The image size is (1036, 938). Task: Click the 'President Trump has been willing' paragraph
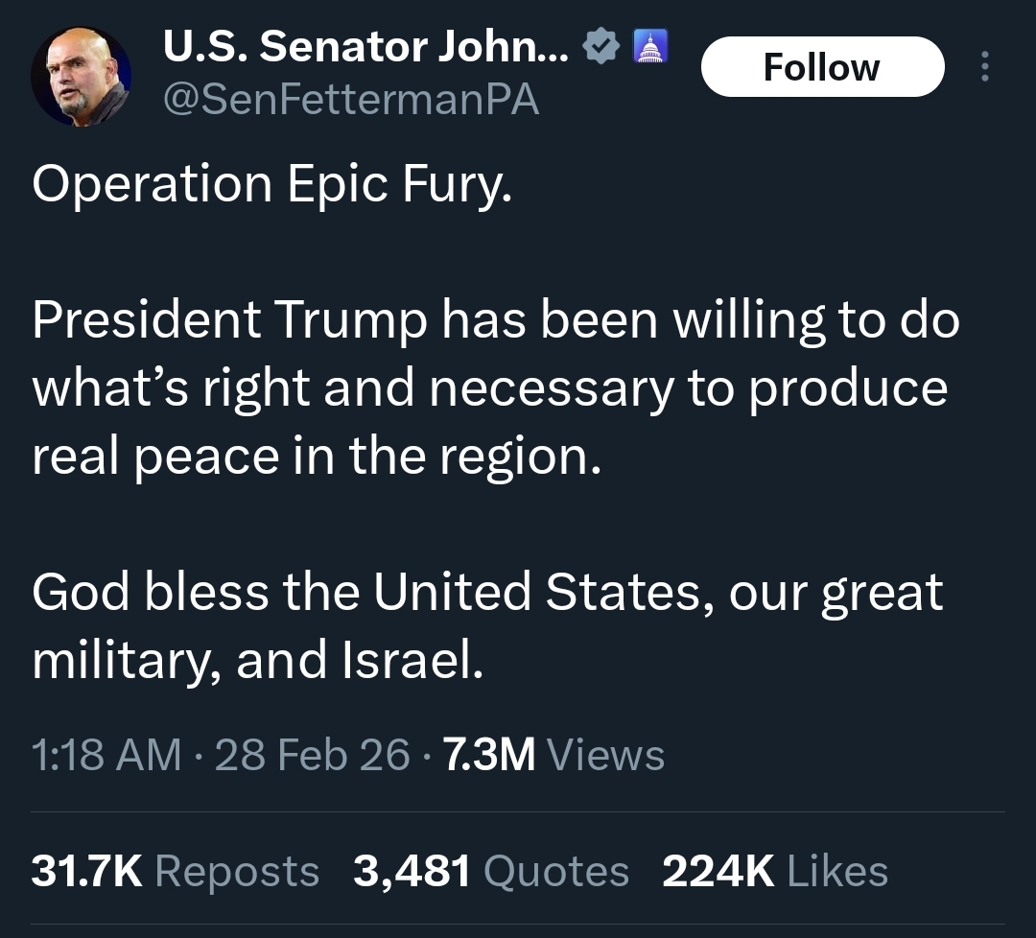496,387
